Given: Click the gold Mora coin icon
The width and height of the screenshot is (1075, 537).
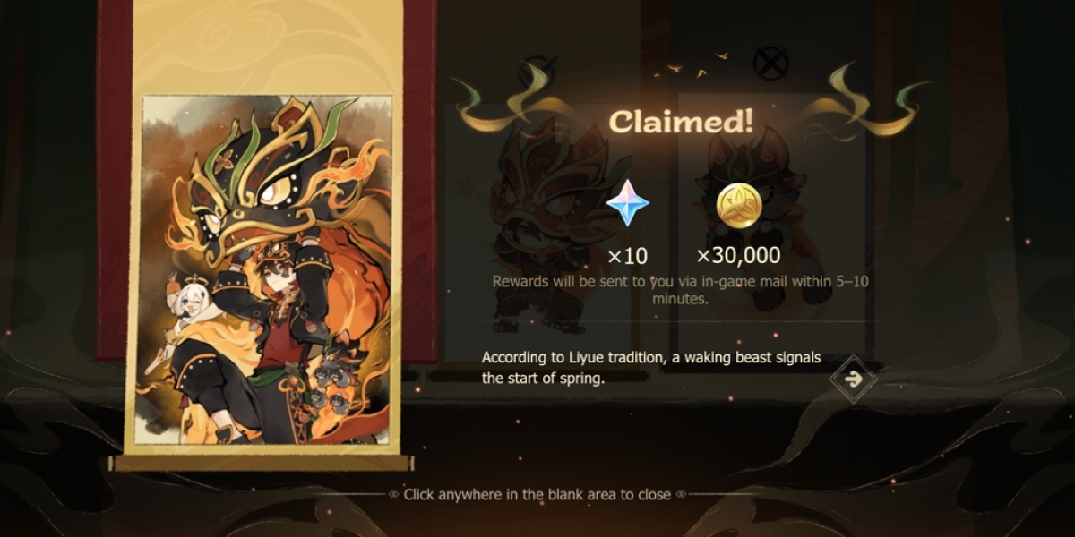Looking at the screenshot, I should (739, 204).
